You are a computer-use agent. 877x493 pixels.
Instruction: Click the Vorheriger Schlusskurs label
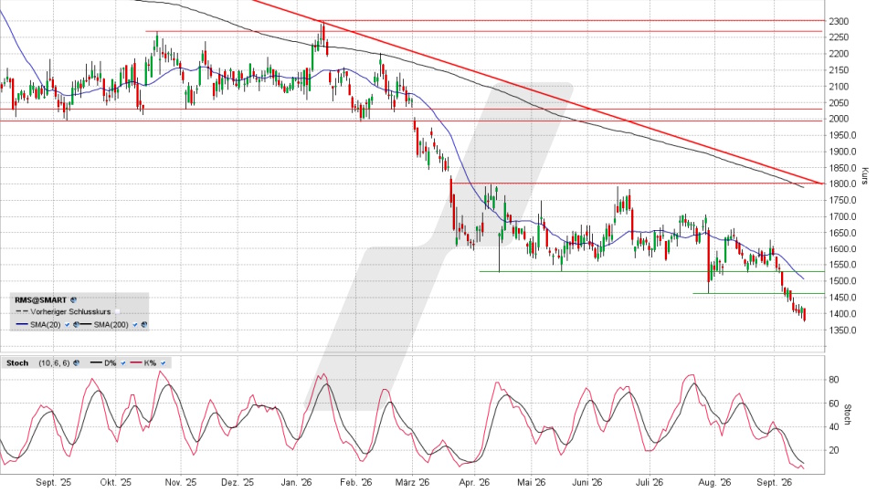[x=70, y=312]
